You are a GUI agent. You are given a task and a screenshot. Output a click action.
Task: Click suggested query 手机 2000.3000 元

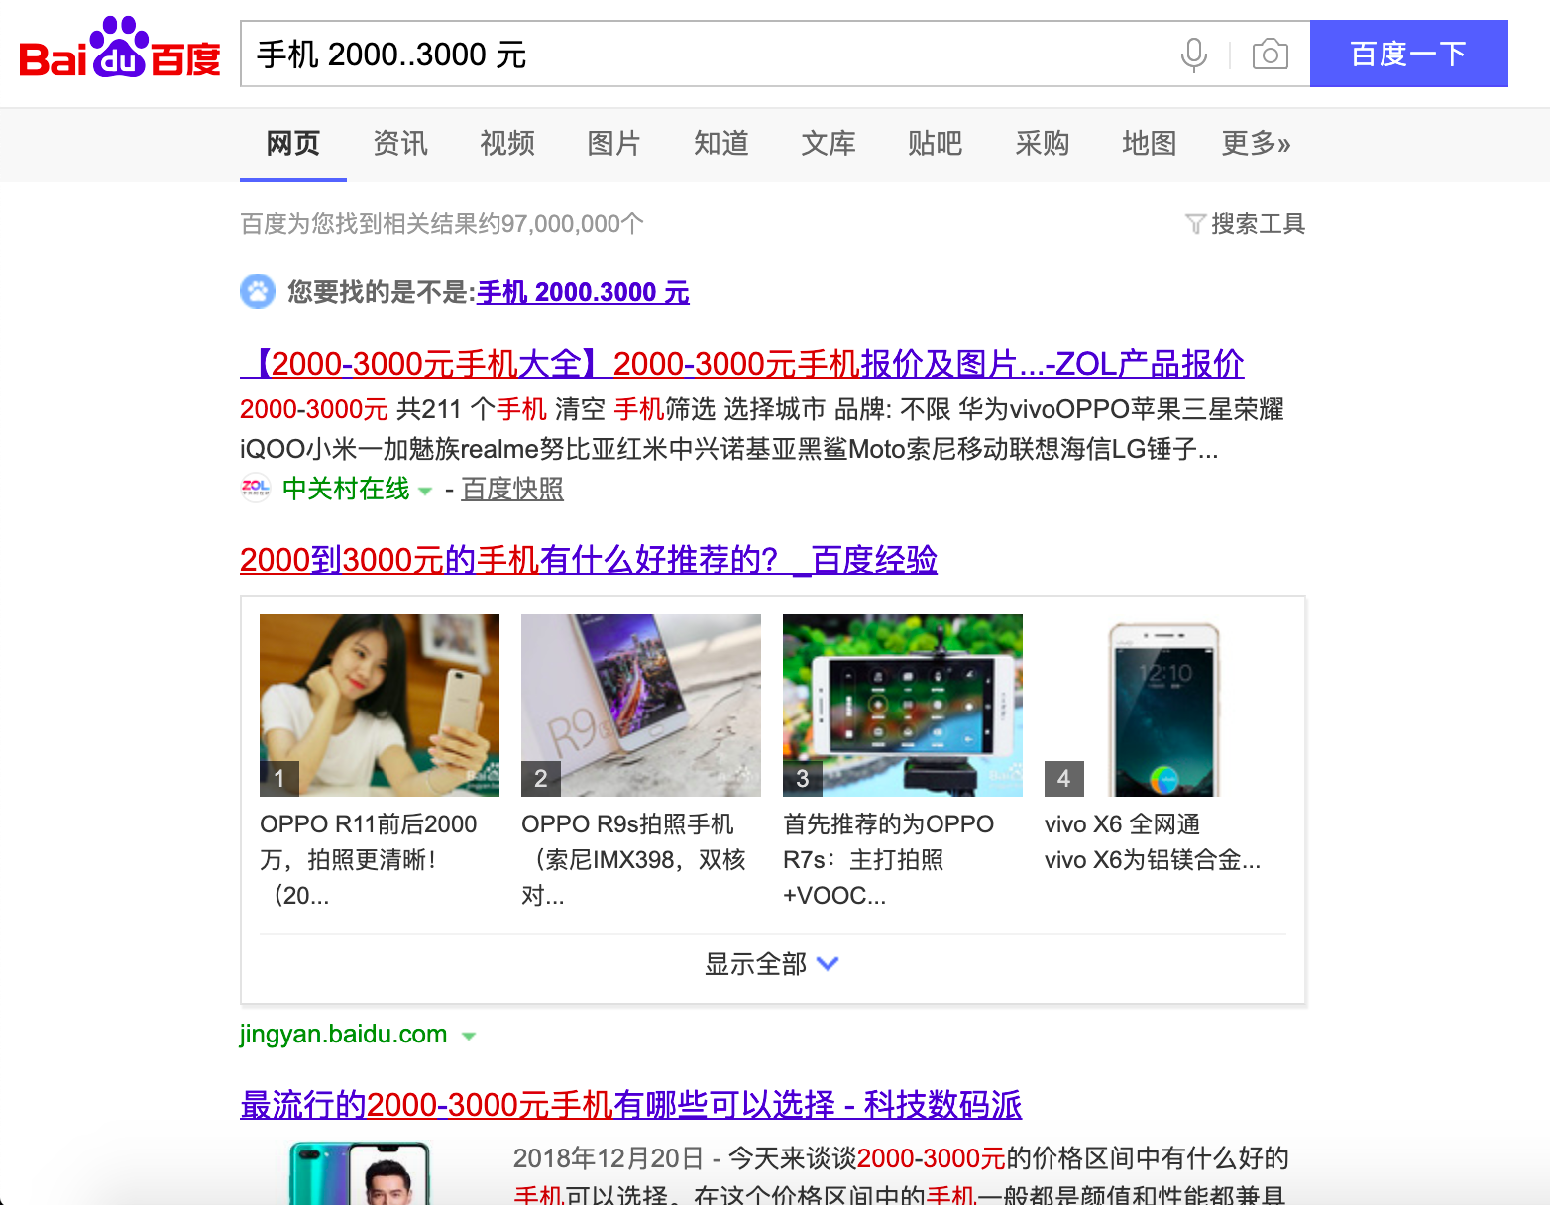(x=583, y=292)
